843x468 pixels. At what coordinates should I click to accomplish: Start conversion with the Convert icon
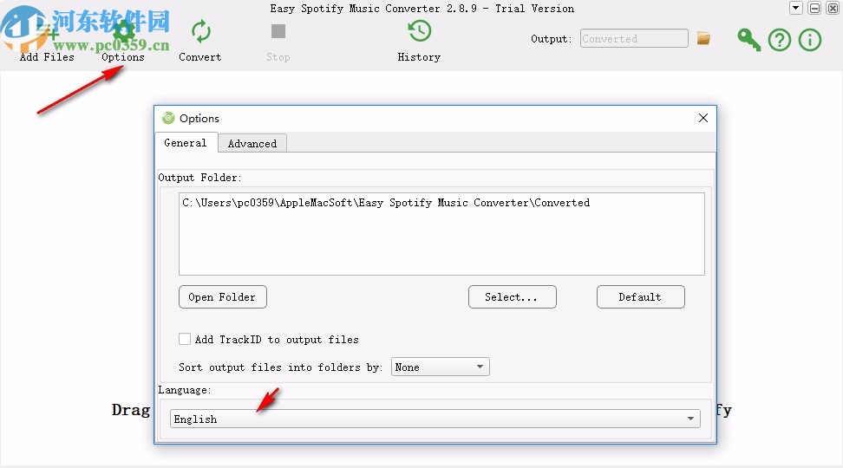200,32
